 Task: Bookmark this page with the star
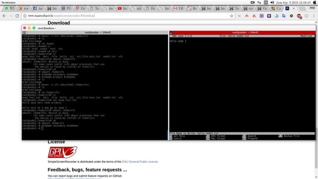[232, 16]
